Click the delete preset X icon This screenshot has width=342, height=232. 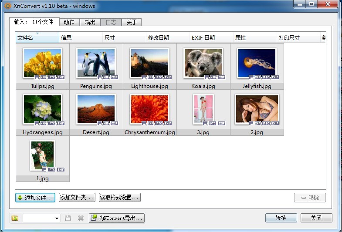pyautogui.click(x=81, y=218)
